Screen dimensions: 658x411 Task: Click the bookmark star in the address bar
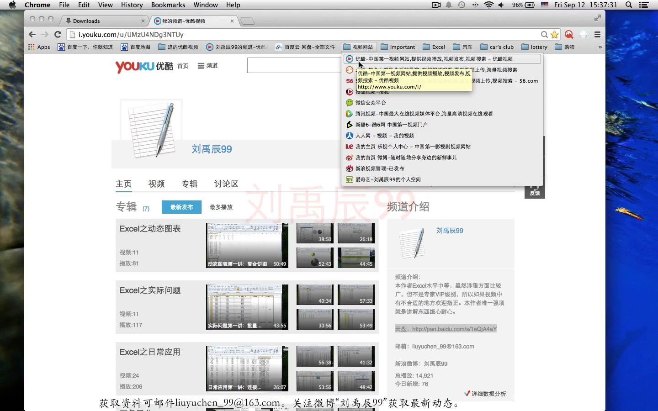tap(554, 35)
